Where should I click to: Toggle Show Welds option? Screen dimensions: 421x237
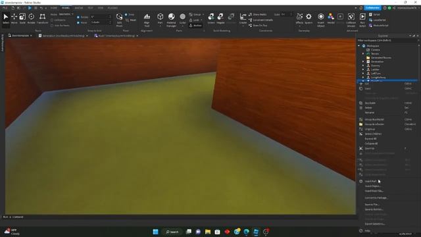click(x=258, y=14)
